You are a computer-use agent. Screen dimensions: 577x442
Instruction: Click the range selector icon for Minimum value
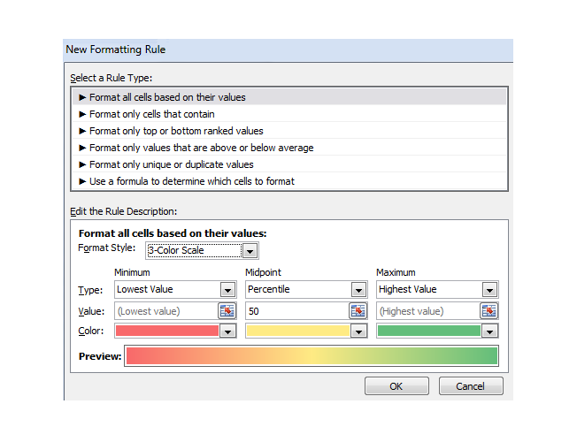pos(227,311)
